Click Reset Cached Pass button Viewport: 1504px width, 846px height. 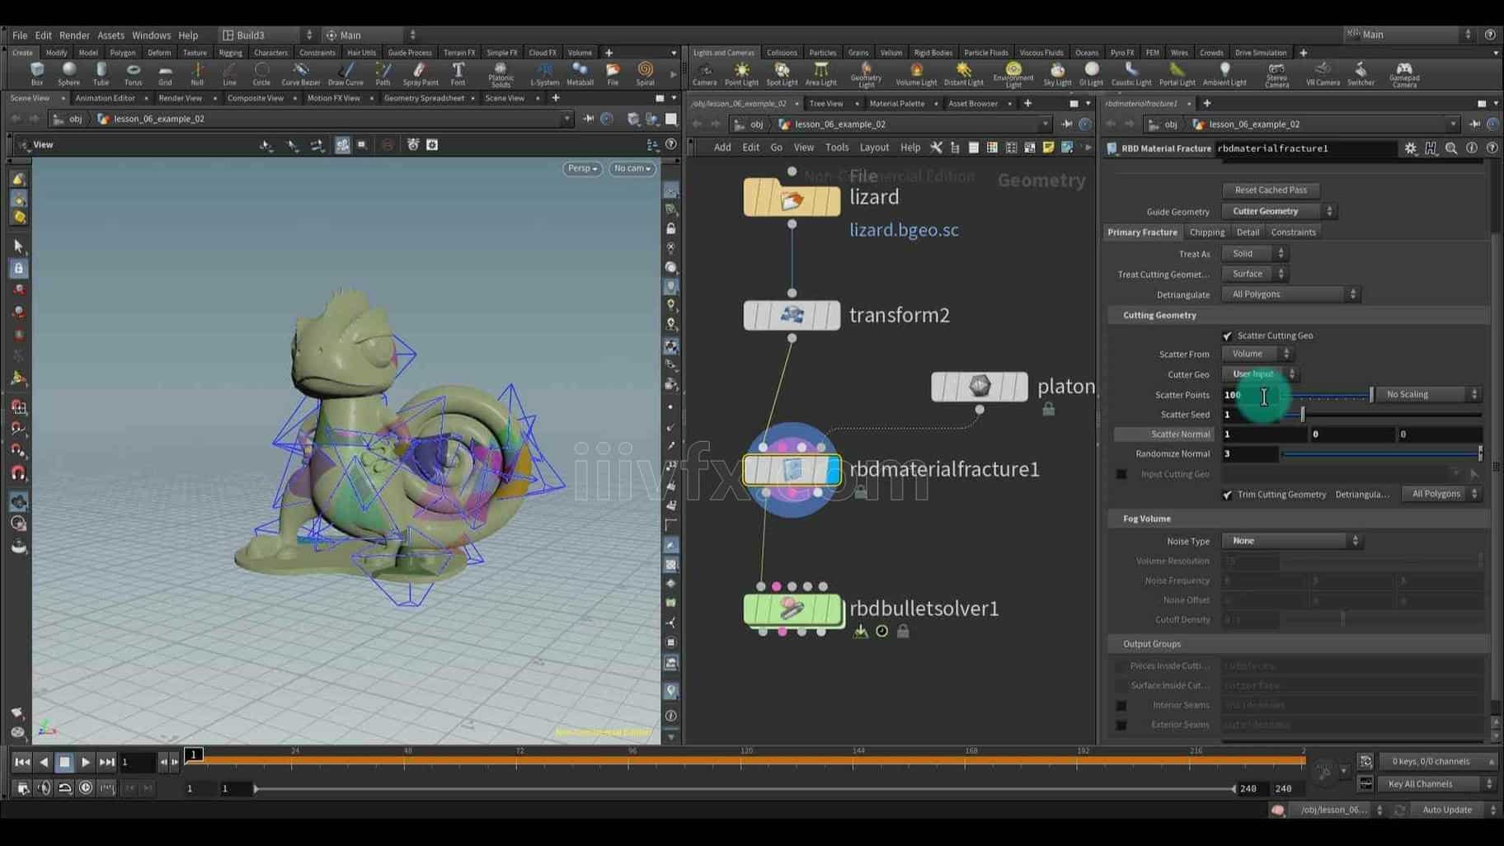[x=1271, y=190]
